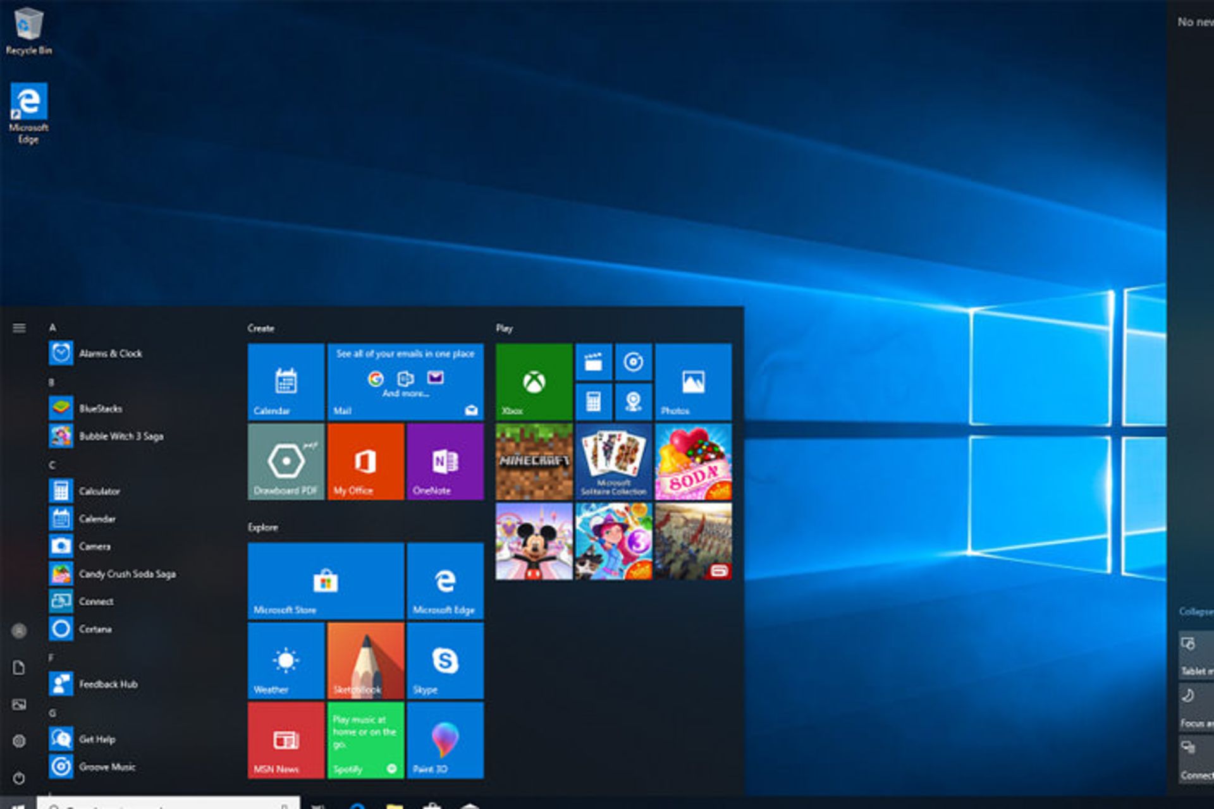1214x809 pixels.
Task: Click the letter C header in app list
Action: click(x=52, y=465)
